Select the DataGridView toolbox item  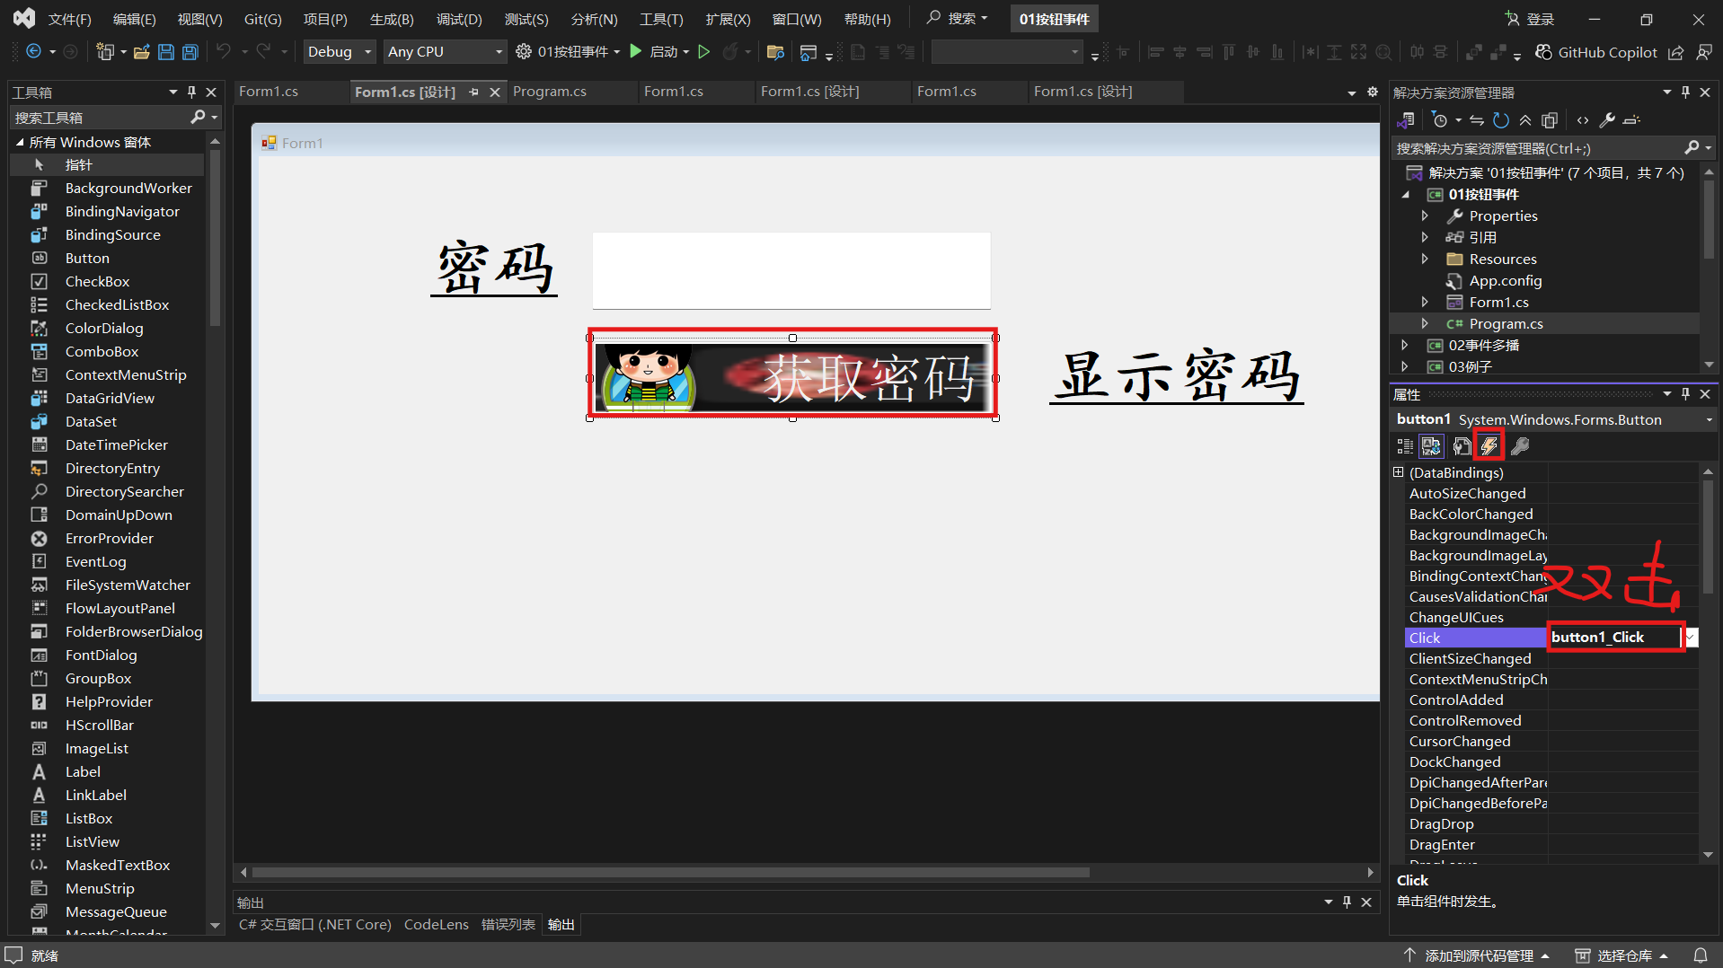point(110,398)
